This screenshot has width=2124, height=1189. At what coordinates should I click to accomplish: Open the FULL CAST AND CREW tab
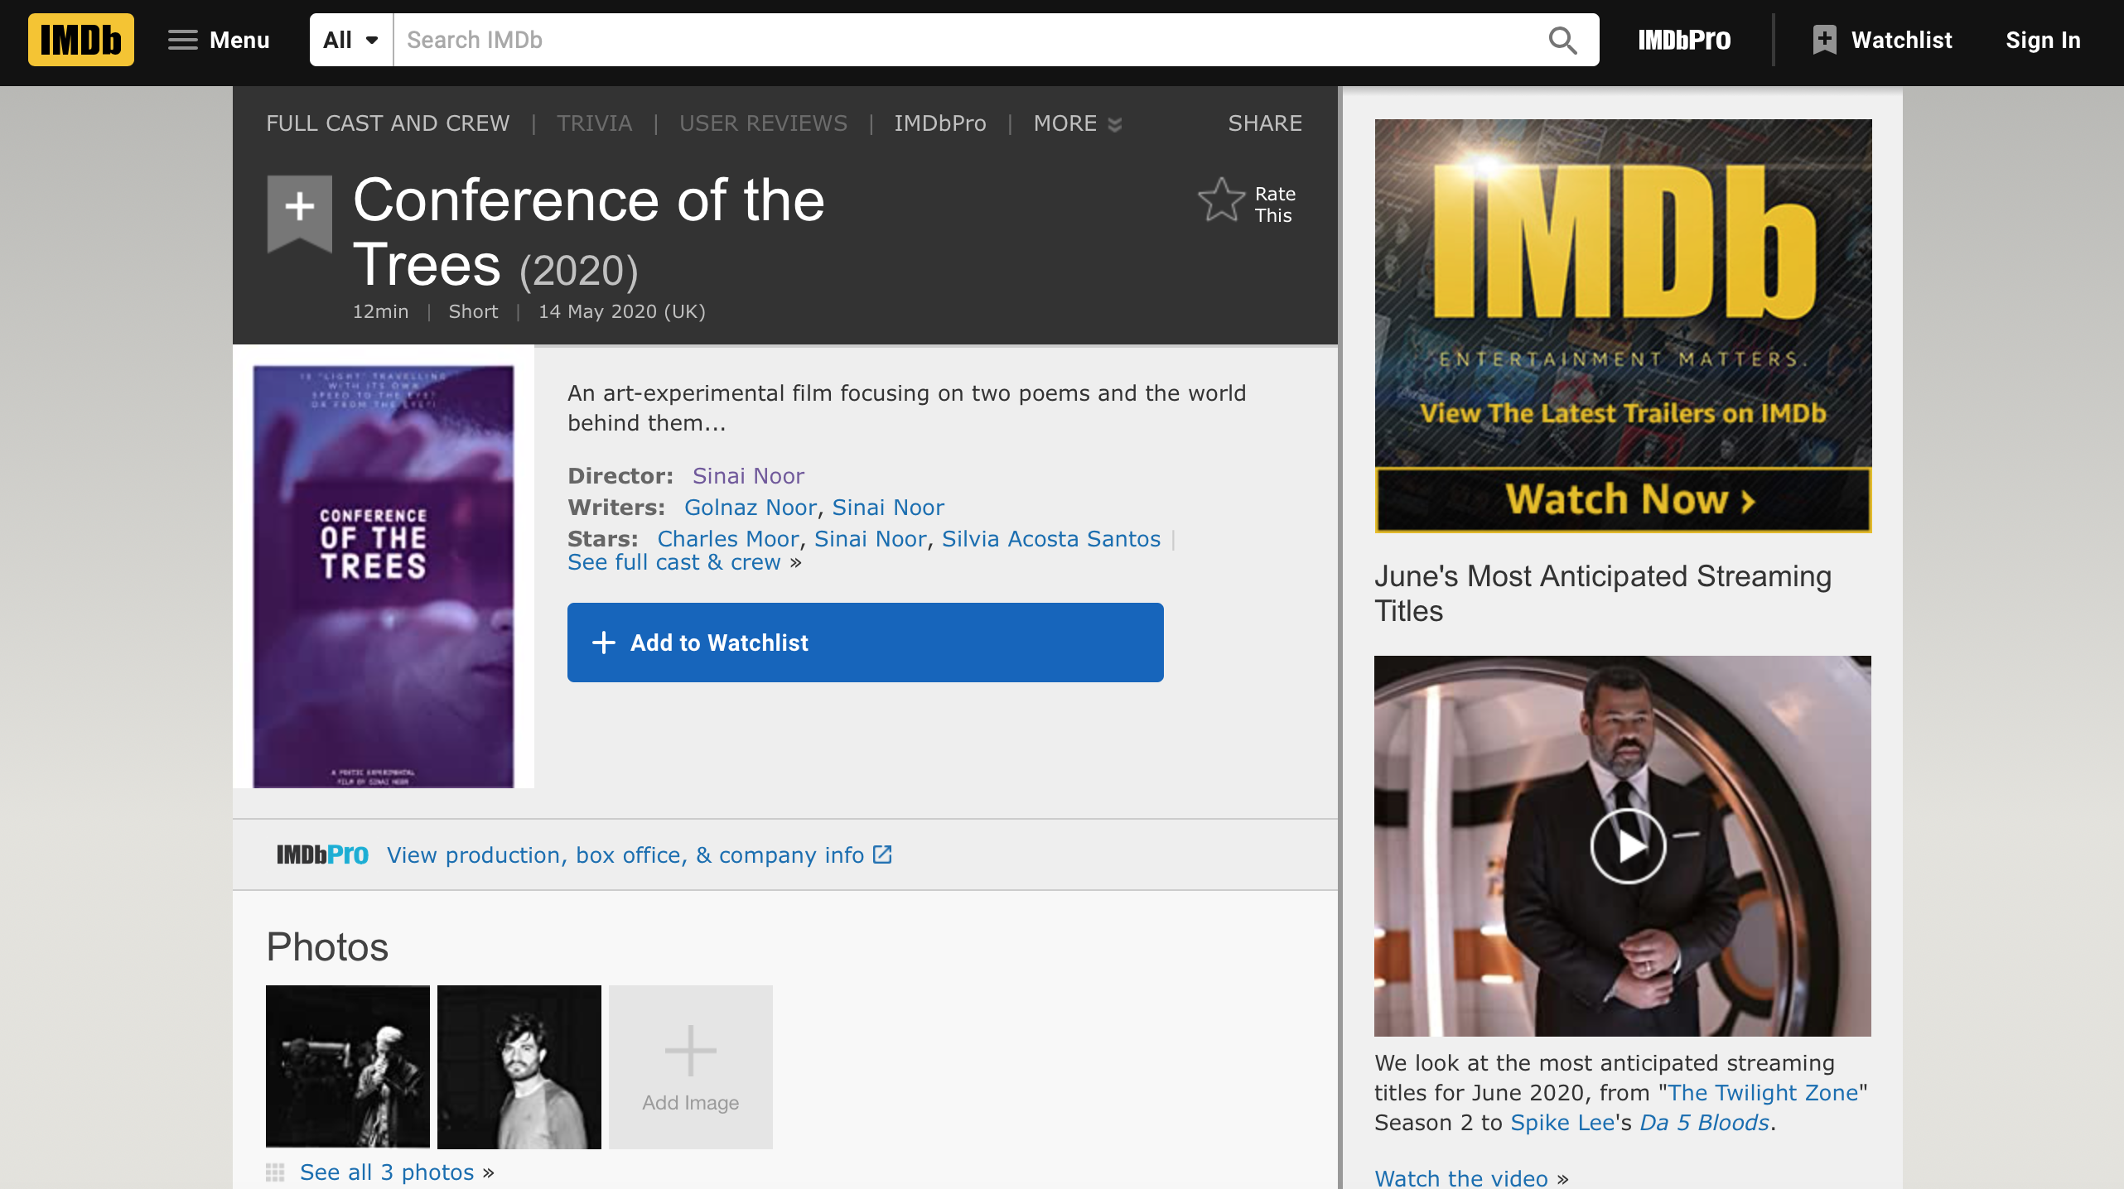[388, 123]
